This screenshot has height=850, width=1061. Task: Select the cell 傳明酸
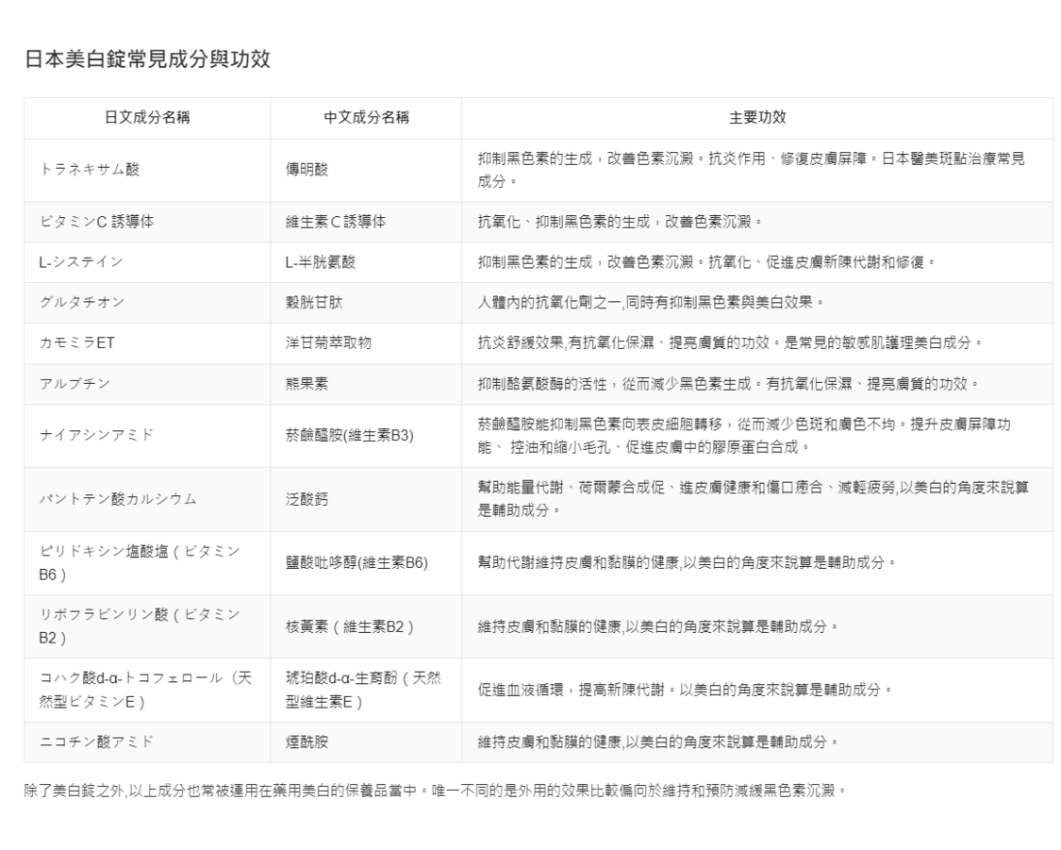point(366,170)
